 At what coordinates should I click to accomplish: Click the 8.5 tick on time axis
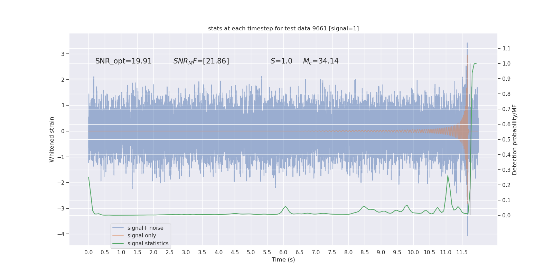(x=365, y=252)
